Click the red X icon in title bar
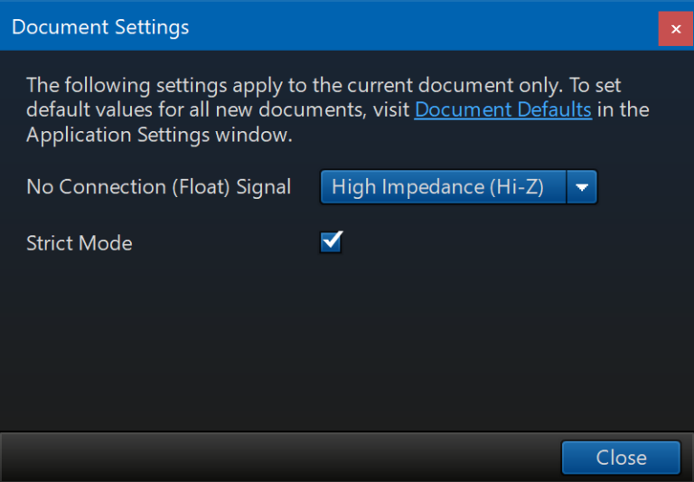 click(675, 28)
